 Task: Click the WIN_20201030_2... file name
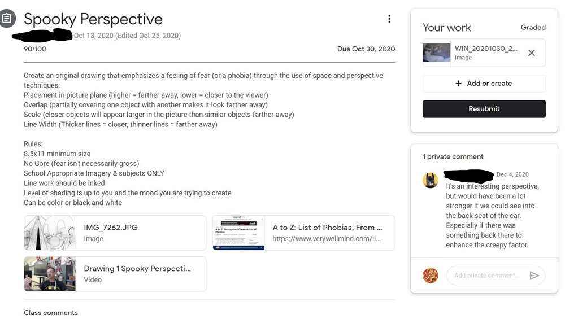point(486,49)
